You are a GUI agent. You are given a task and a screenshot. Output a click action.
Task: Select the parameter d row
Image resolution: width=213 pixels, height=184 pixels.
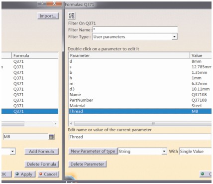(140, 61)
